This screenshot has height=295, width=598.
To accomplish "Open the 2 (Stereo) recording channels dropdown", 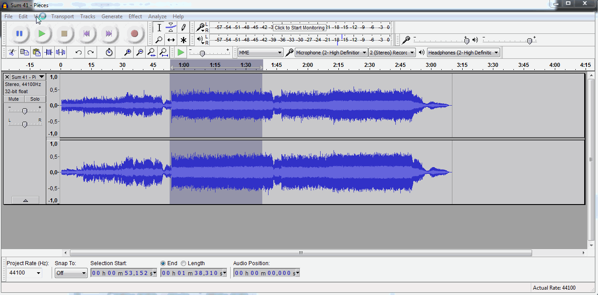I will point(392,53).
